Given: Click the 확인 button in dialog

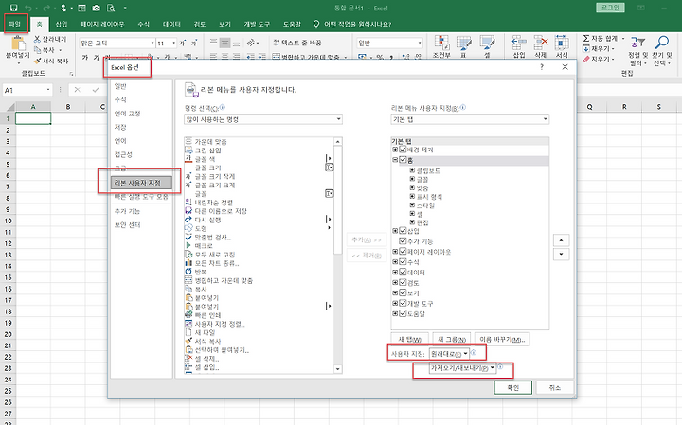Looking at the screenshot, I should click(x=513, y=388).
